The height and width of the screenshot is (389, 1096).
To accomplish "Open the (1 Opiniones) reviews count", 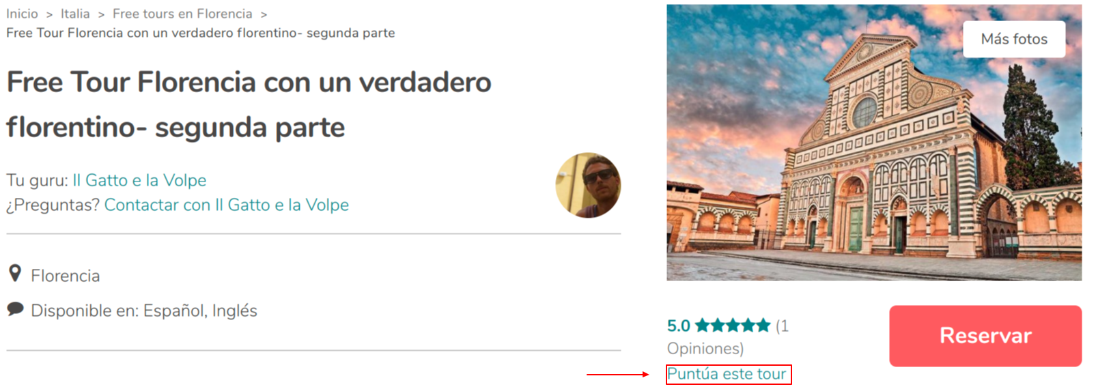I will pos(728,337).
